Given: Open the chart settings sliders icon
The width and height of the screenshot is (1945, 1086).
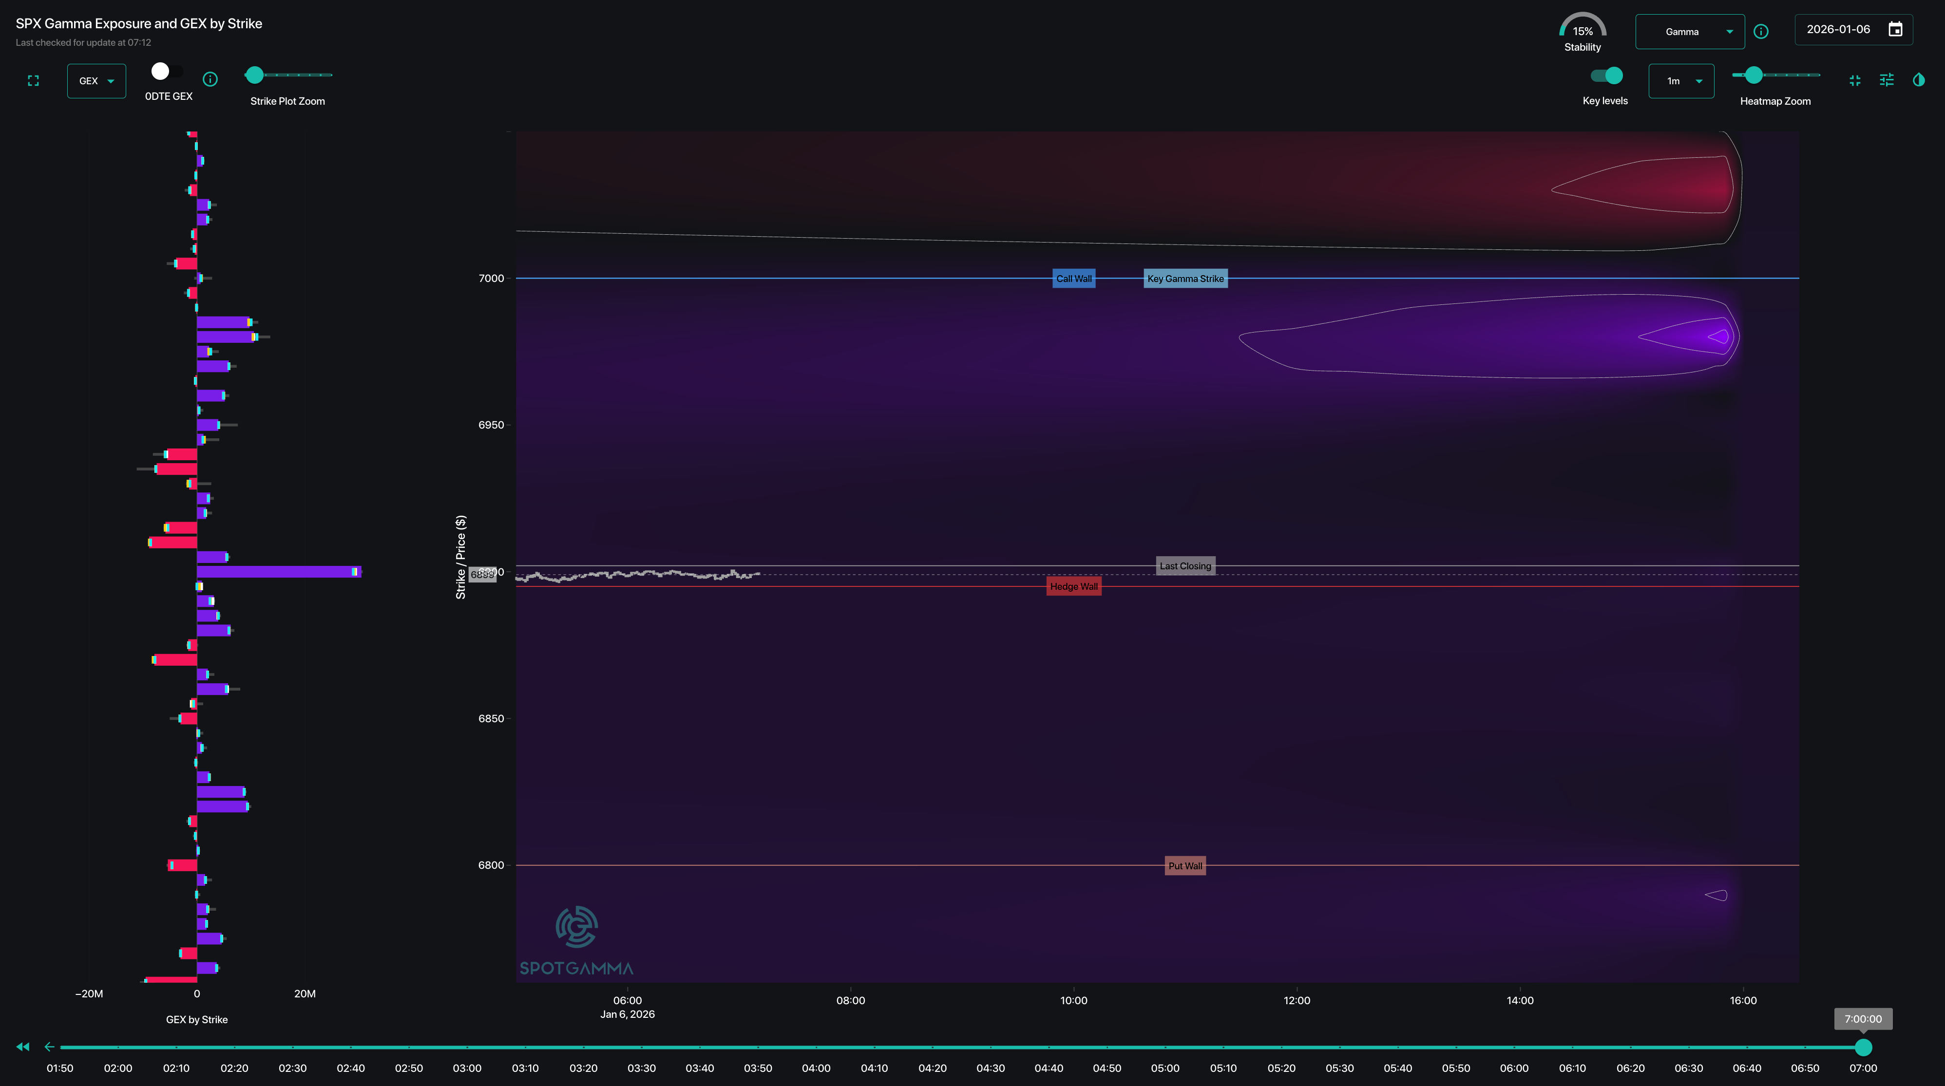Looking at the screenshot, I should pyautogui.click(x=1886, y=80).
